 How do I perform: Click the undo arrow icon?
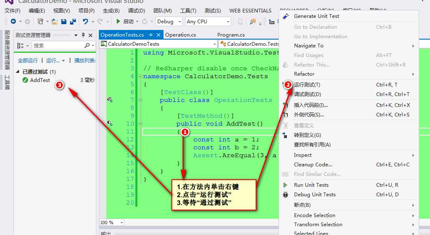(x=85, y=21)
